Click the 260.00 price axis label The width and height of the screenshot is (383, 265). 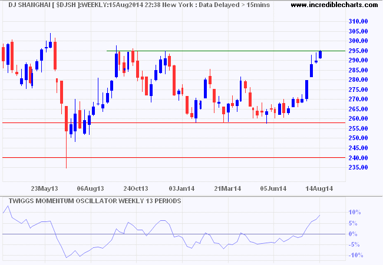tap(358, 118)
